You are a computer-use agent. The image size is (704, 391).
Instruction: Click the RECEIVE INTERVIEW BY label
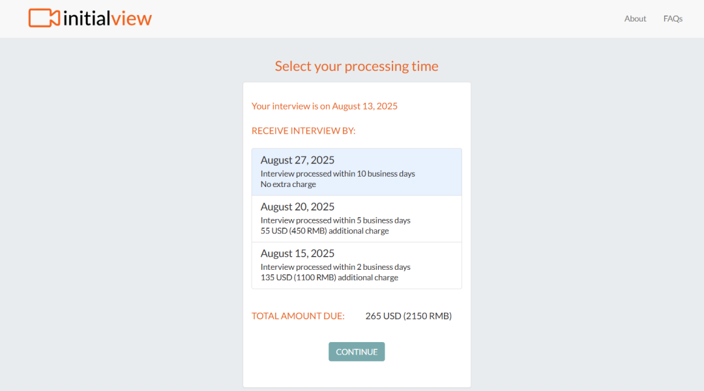(x=304, y=130)
